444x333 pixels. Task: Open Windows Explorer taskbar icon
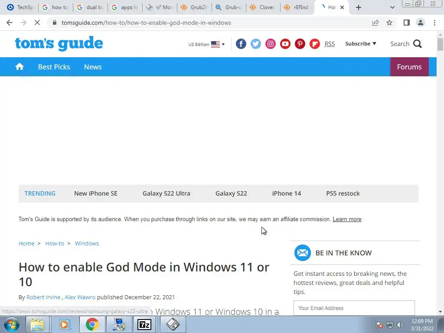click(37, 324)
